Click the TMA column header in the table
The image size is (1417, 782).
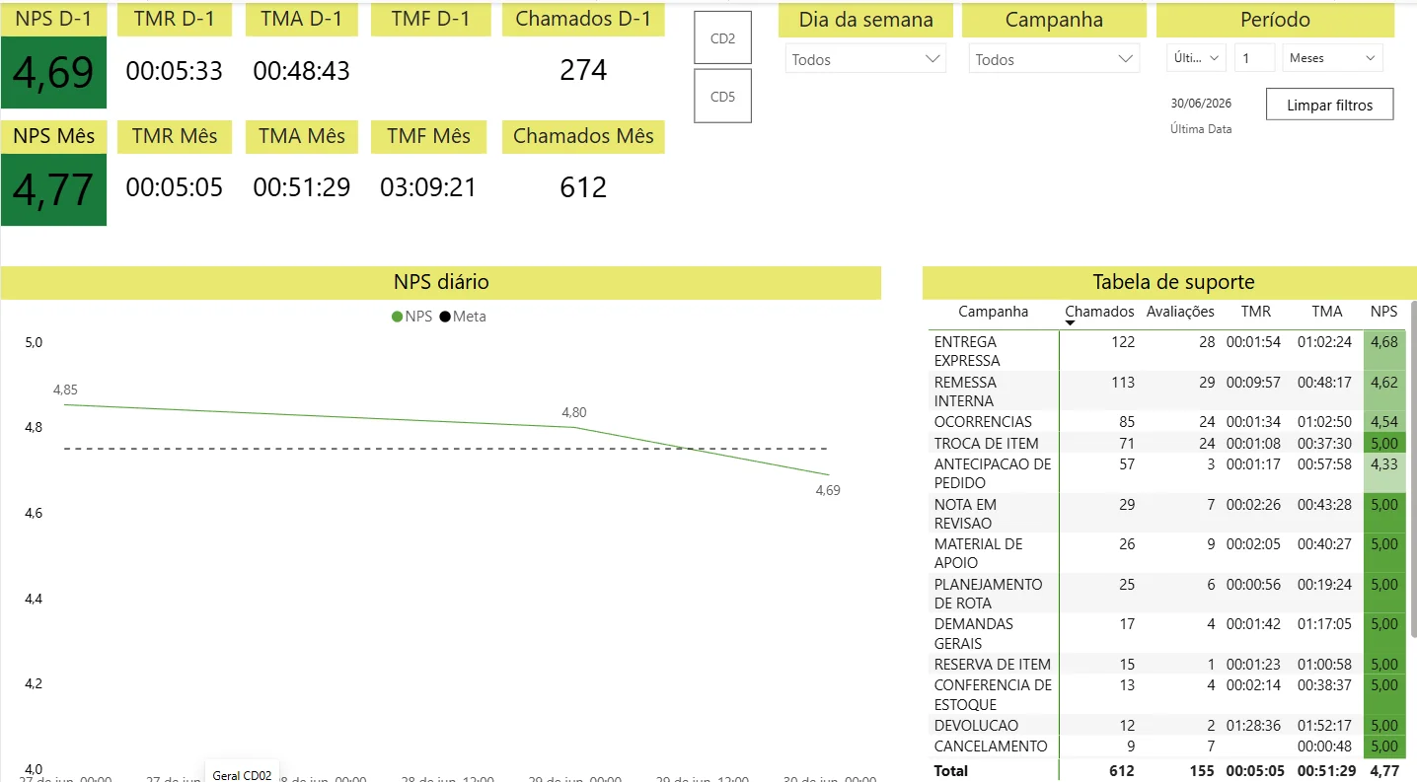point(1327,312)
